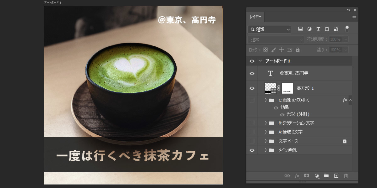Click the lock image pixels brush icon
The height and width of the screenshot is (188, 377).
point(273,50)
